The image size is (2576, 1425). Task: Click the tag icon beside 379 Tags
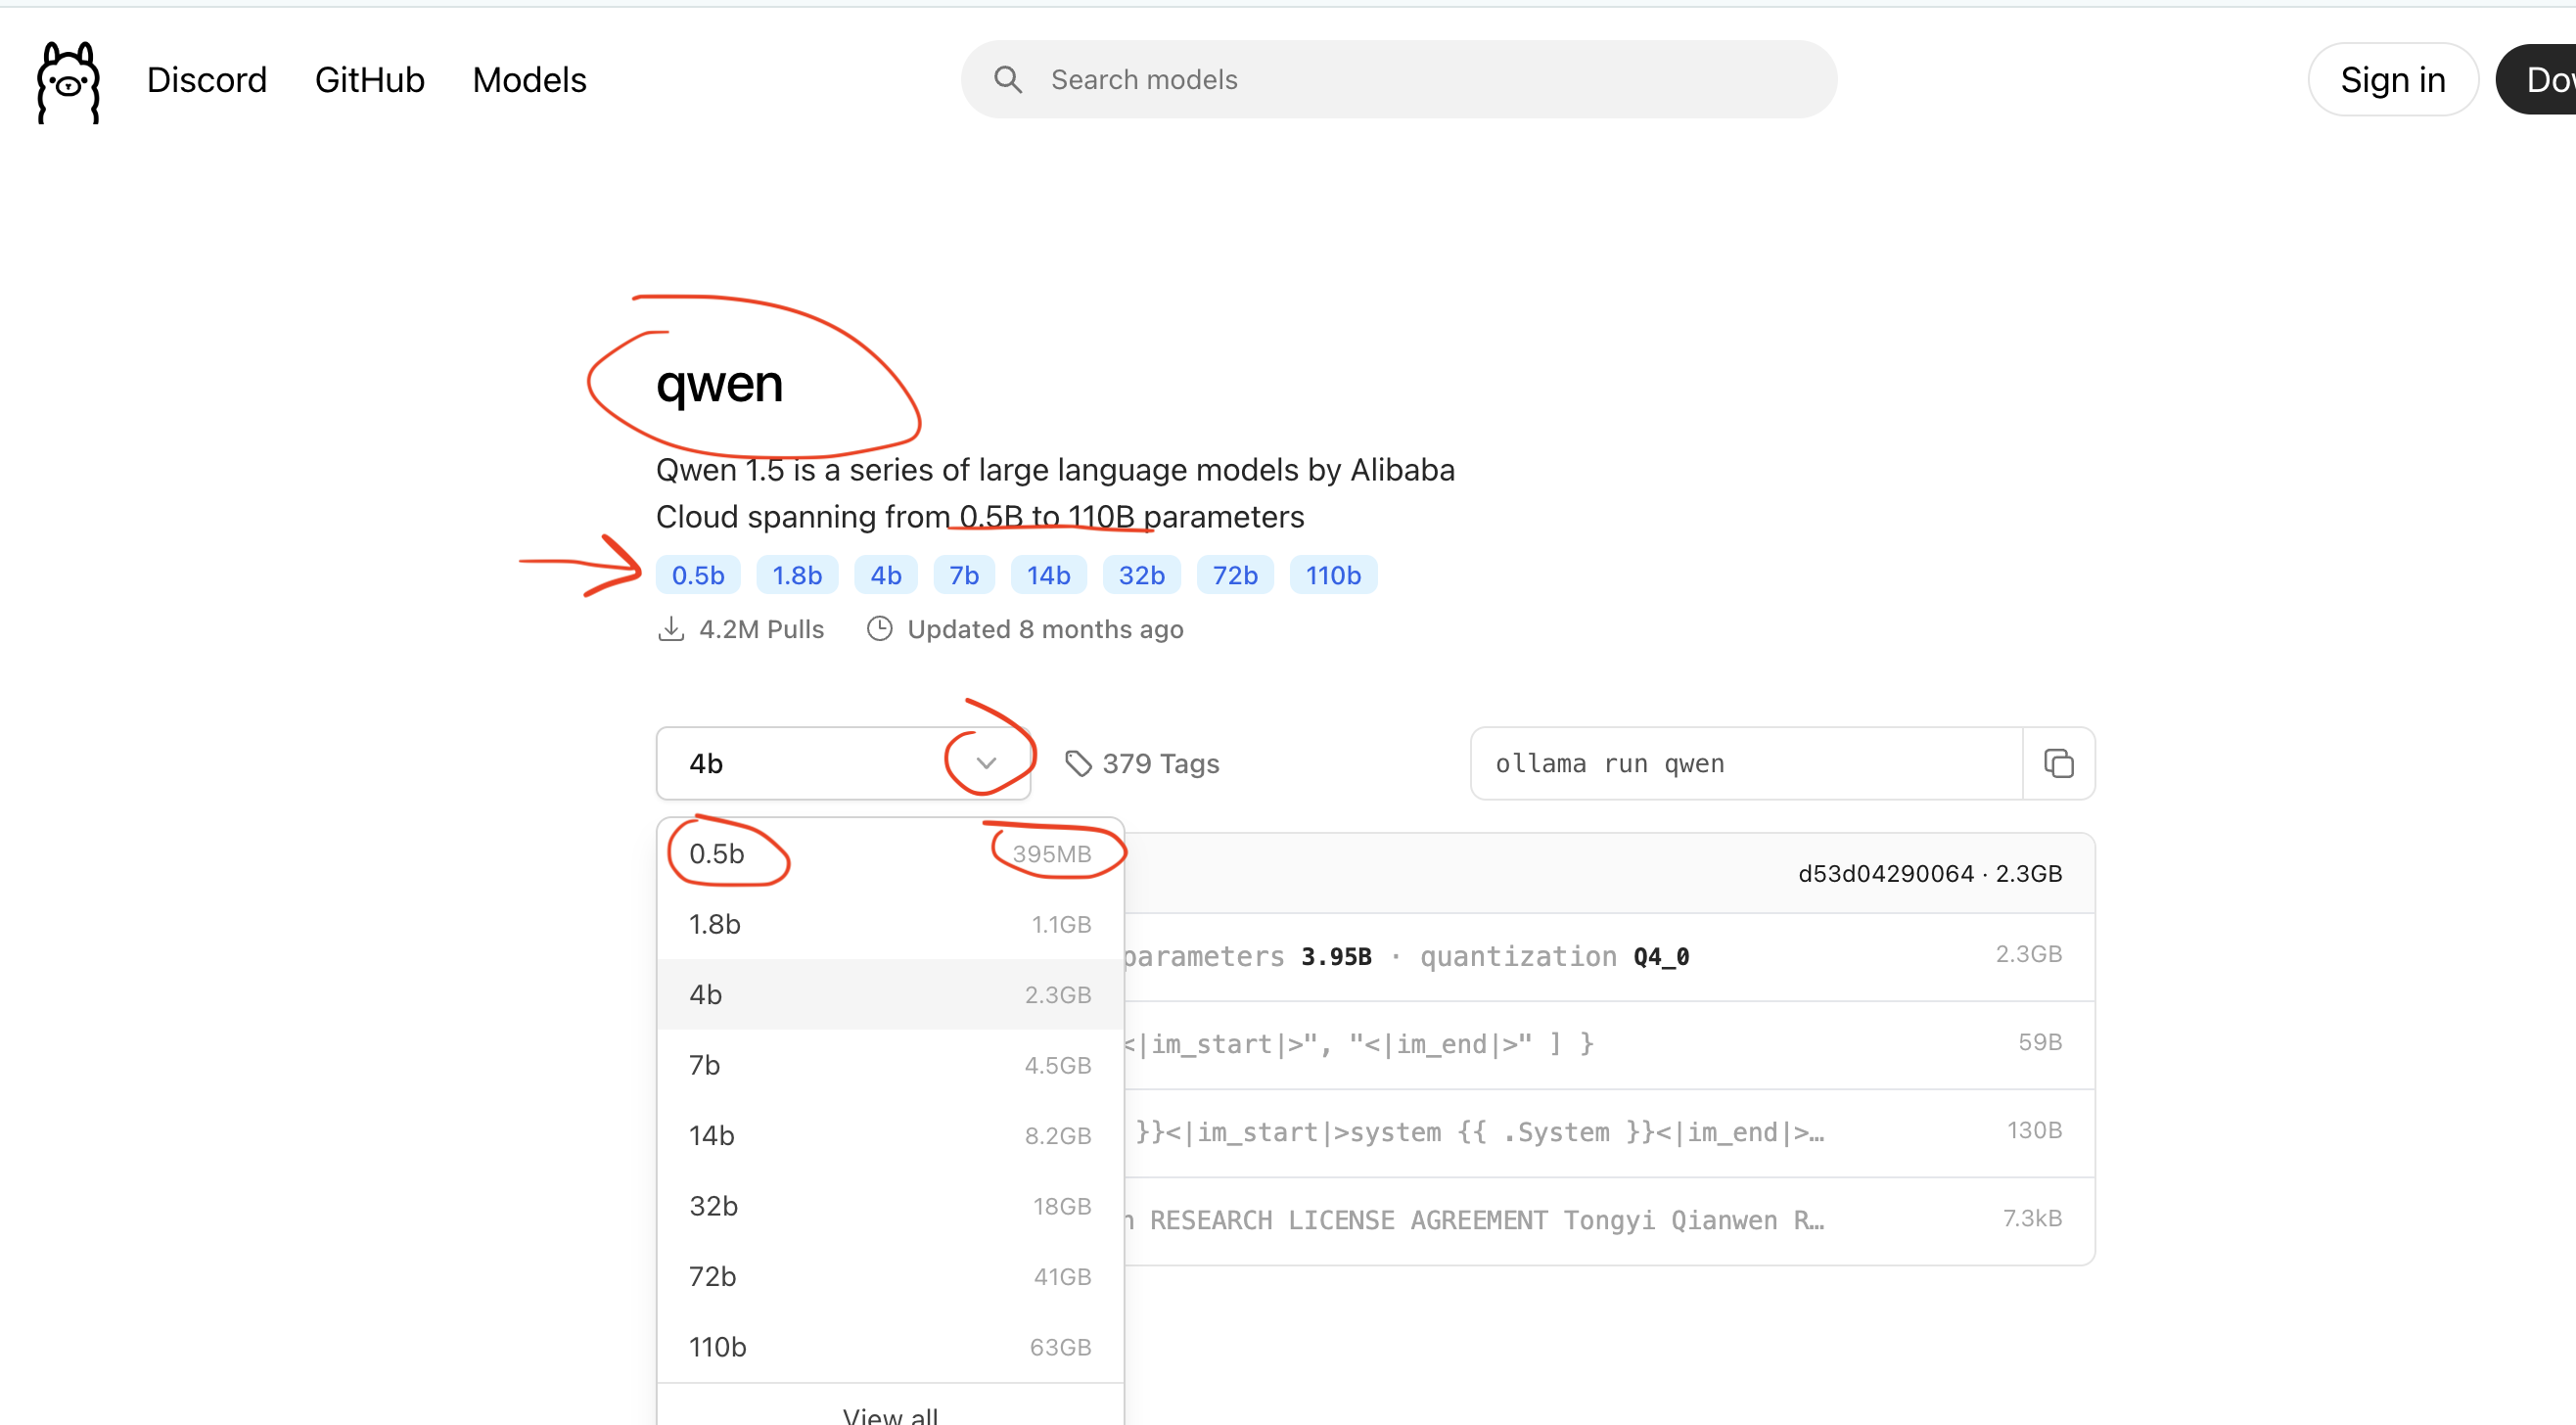coord(1078,764)
